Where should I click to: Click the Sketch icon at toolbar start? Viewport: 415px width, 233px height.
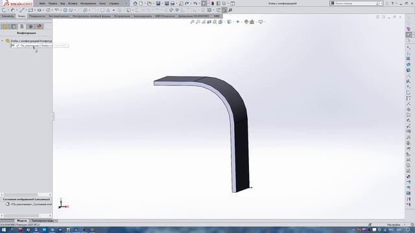4,10
